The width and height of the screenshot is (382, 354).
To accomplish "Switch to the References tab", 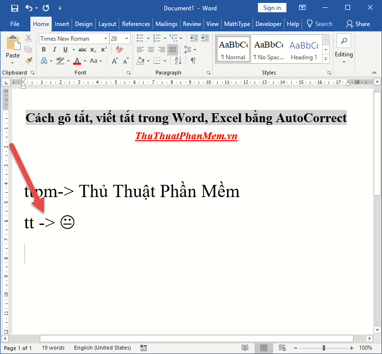I will pos(136,24).
